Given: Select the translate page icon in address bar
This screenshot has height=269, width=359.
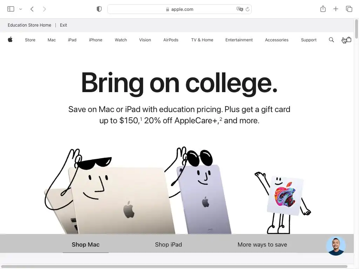Looking at the screenshot, I should (x=239, y=9).
